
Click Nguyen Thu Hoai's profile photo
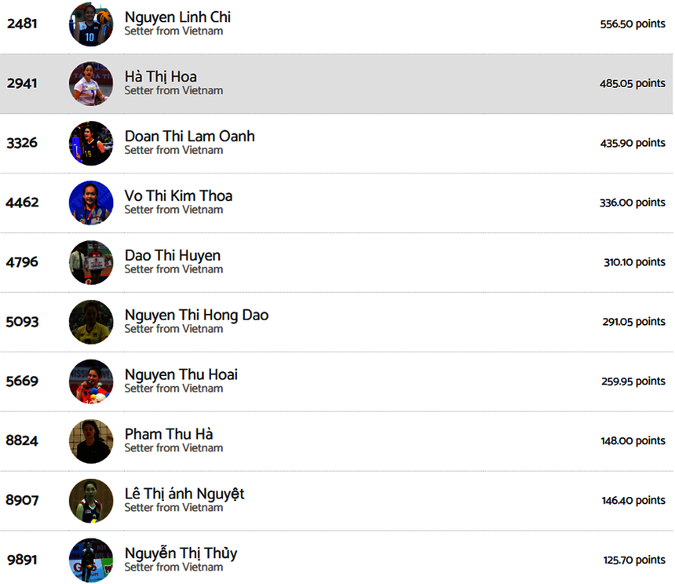(91, 381)
